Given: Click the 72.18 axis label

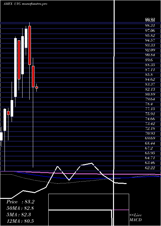Looking at the screenshot, I should (150, 128).
